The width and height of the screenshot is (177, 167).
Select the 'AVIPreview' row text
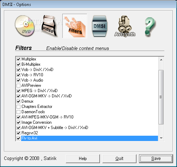31,85
